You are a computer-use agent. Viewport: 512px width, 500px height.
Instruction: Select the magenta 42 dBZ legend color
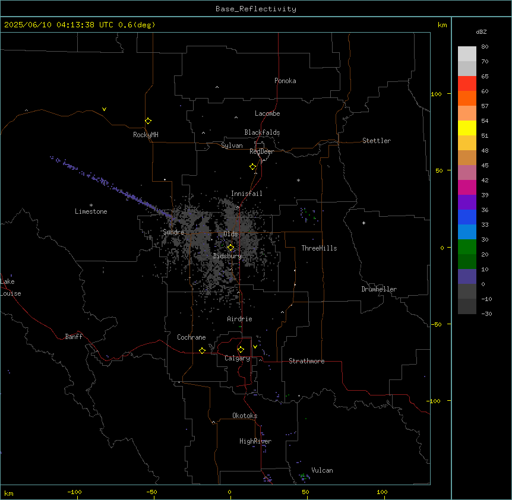[x=467, y=187]
